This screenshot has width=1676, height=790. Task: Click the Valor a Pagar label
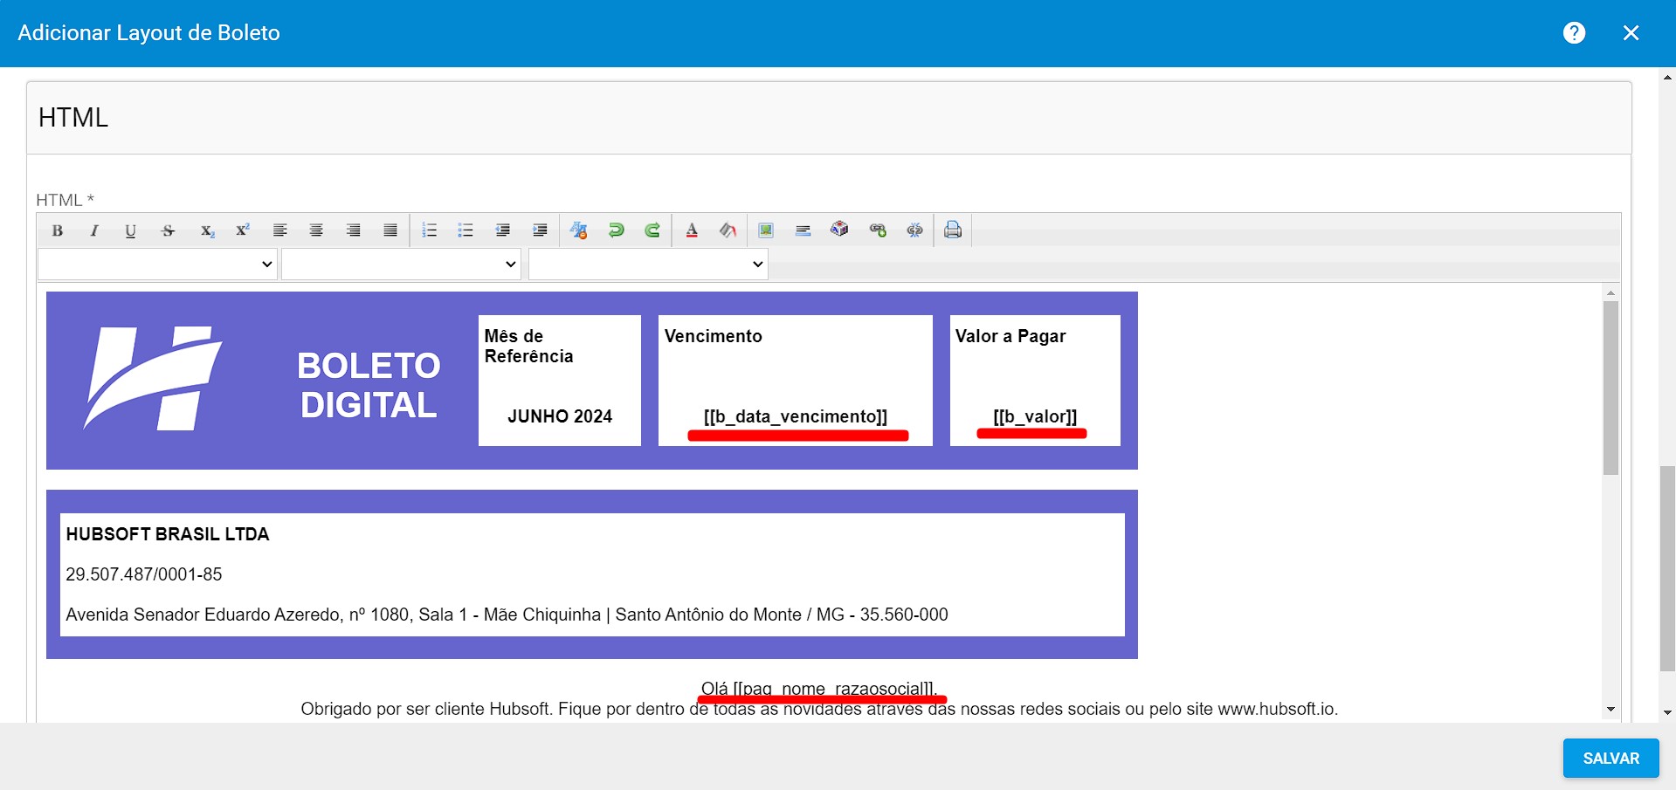[x=1010, y=336]
